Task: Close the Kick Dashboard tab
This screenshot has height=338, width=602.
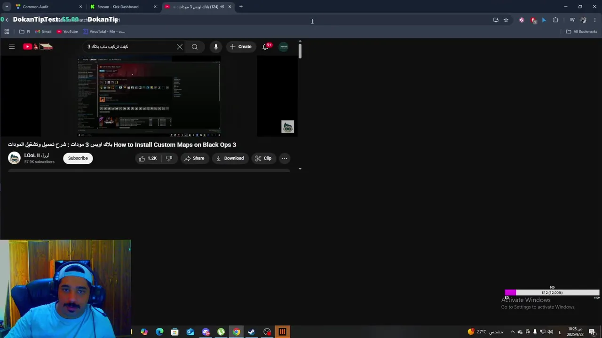Action: tap(155, 7)
